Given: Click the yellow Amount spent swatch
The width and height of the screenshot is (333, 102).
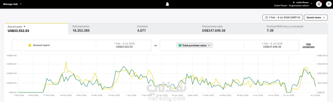Looking at the screenshot, I should (30, 45).
